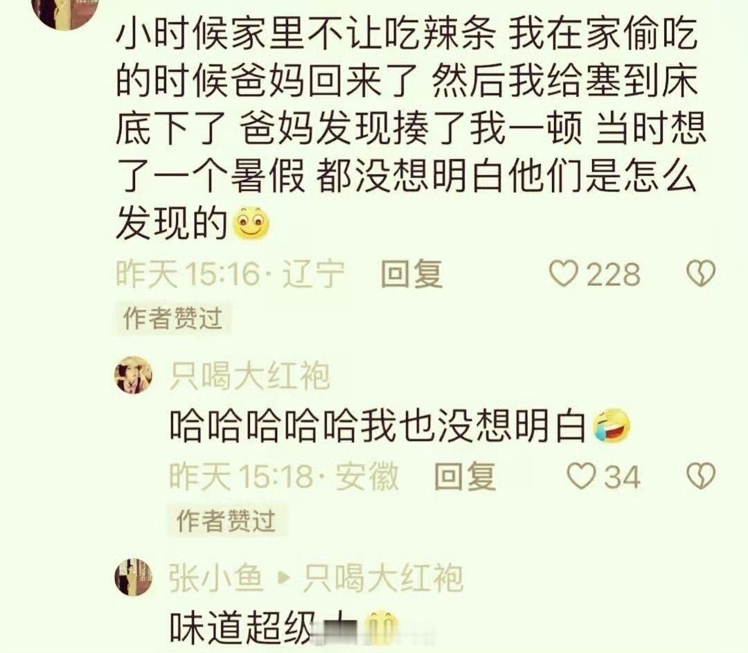Tap laughing-crying emoji after 没想明白

coord(612,425)
